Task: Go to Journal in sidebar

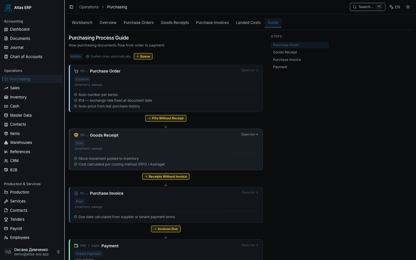Action: (x=32, y=47)
